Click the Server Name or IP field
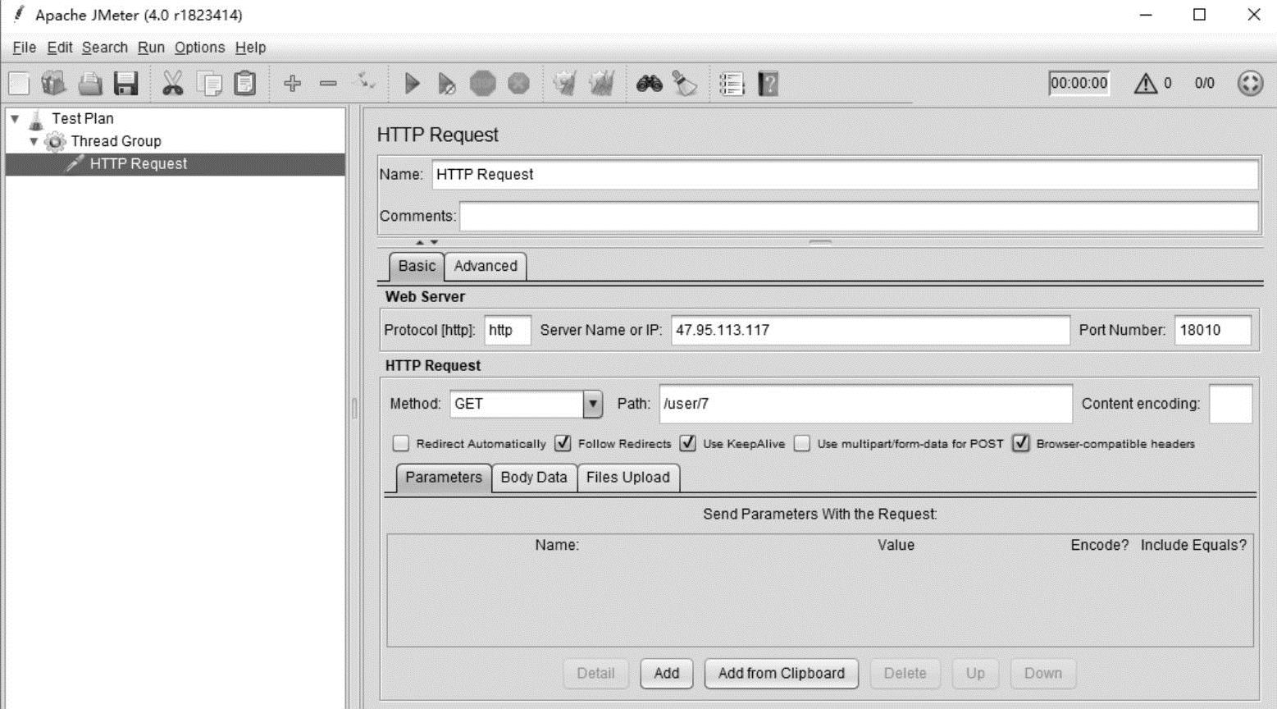 (x=870, y=331)
